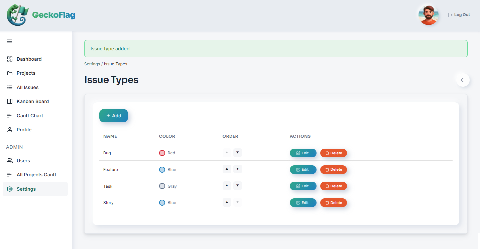Edit the Task issue type

click(303, 186)
